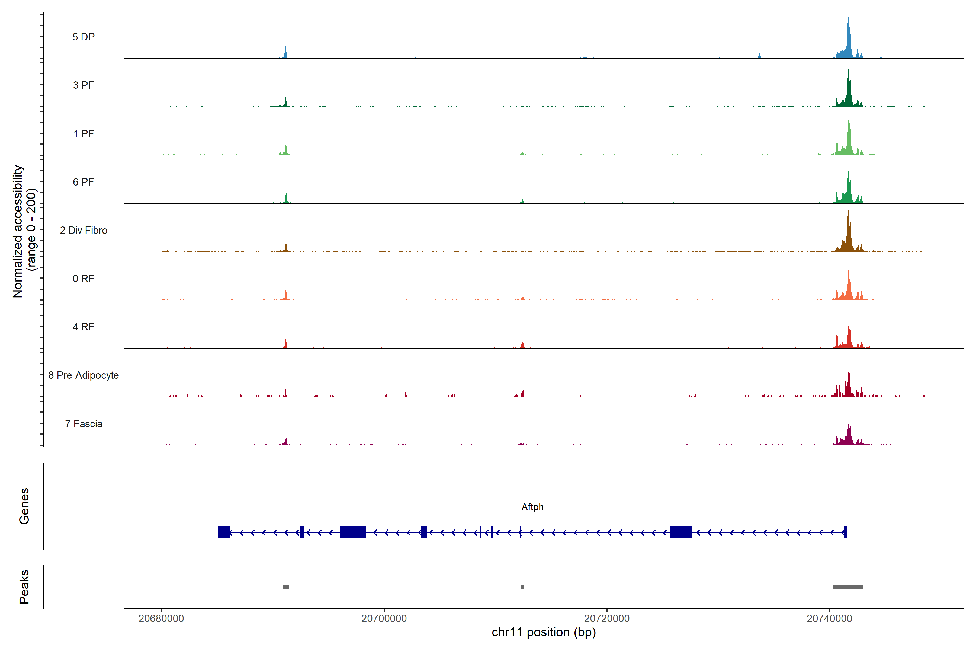Click the 20740000 axis tick label
The height and width of the screenshot is (651, 976).
[x=829, y=619]
